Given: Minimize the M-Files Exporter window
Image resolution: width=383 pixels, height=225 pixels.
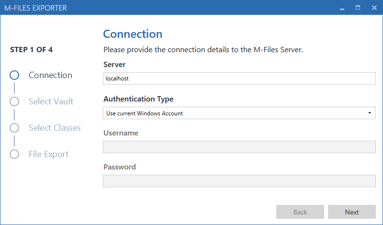Looking at the screenshot, I should tap(342, 8).
